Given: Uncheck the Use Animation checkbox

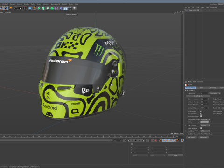Looking at the screenshot, I should click(201, 112).
